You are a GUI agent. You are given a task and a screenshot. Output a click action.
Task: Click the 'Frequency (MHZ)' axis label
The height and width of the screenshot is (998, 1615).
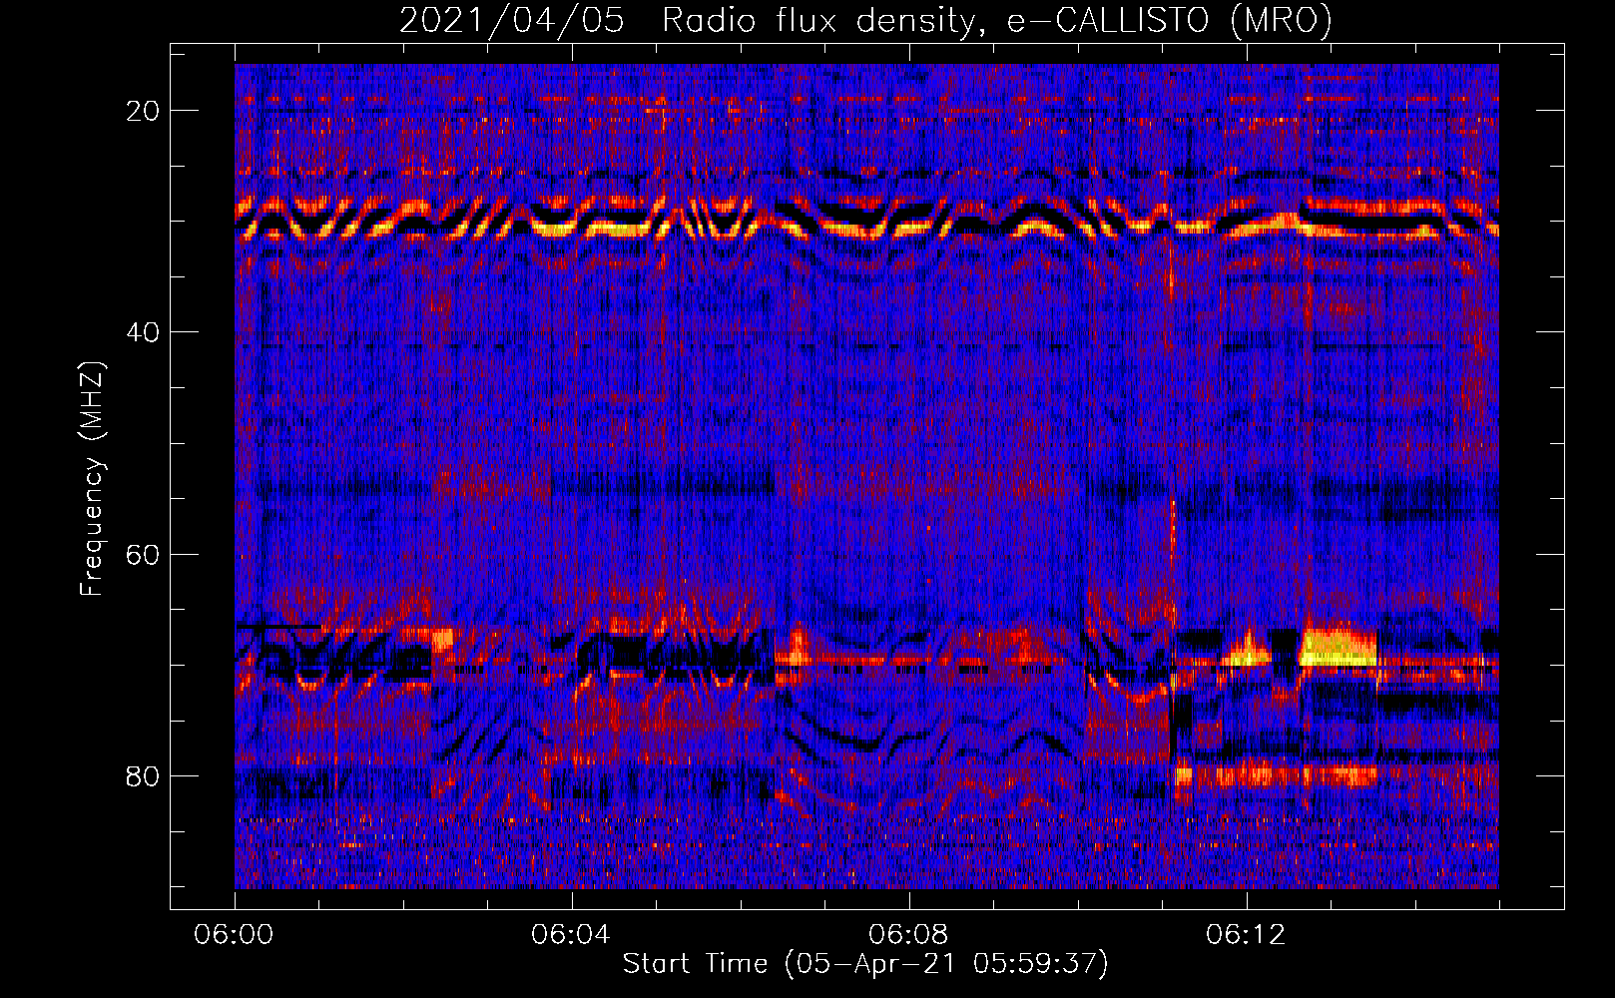tap(91, 478)
